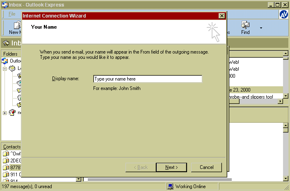Select the Outlook Express root folder icon

pos(5,61)
